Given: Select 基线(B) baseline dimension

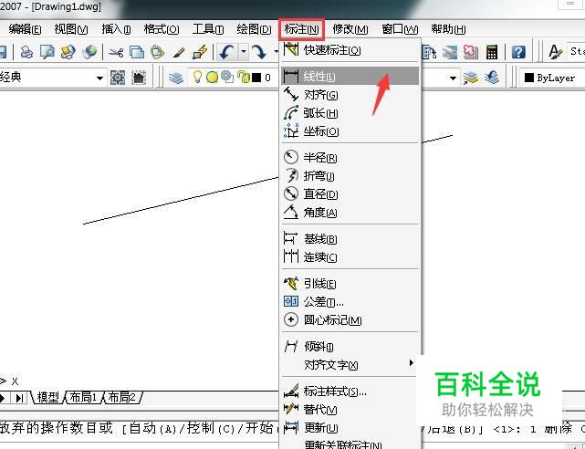Looking at the screenshot, I should tap(350, 239).
